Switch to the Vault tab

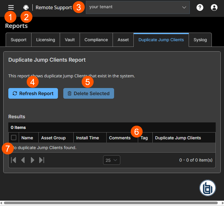point(70,40)
